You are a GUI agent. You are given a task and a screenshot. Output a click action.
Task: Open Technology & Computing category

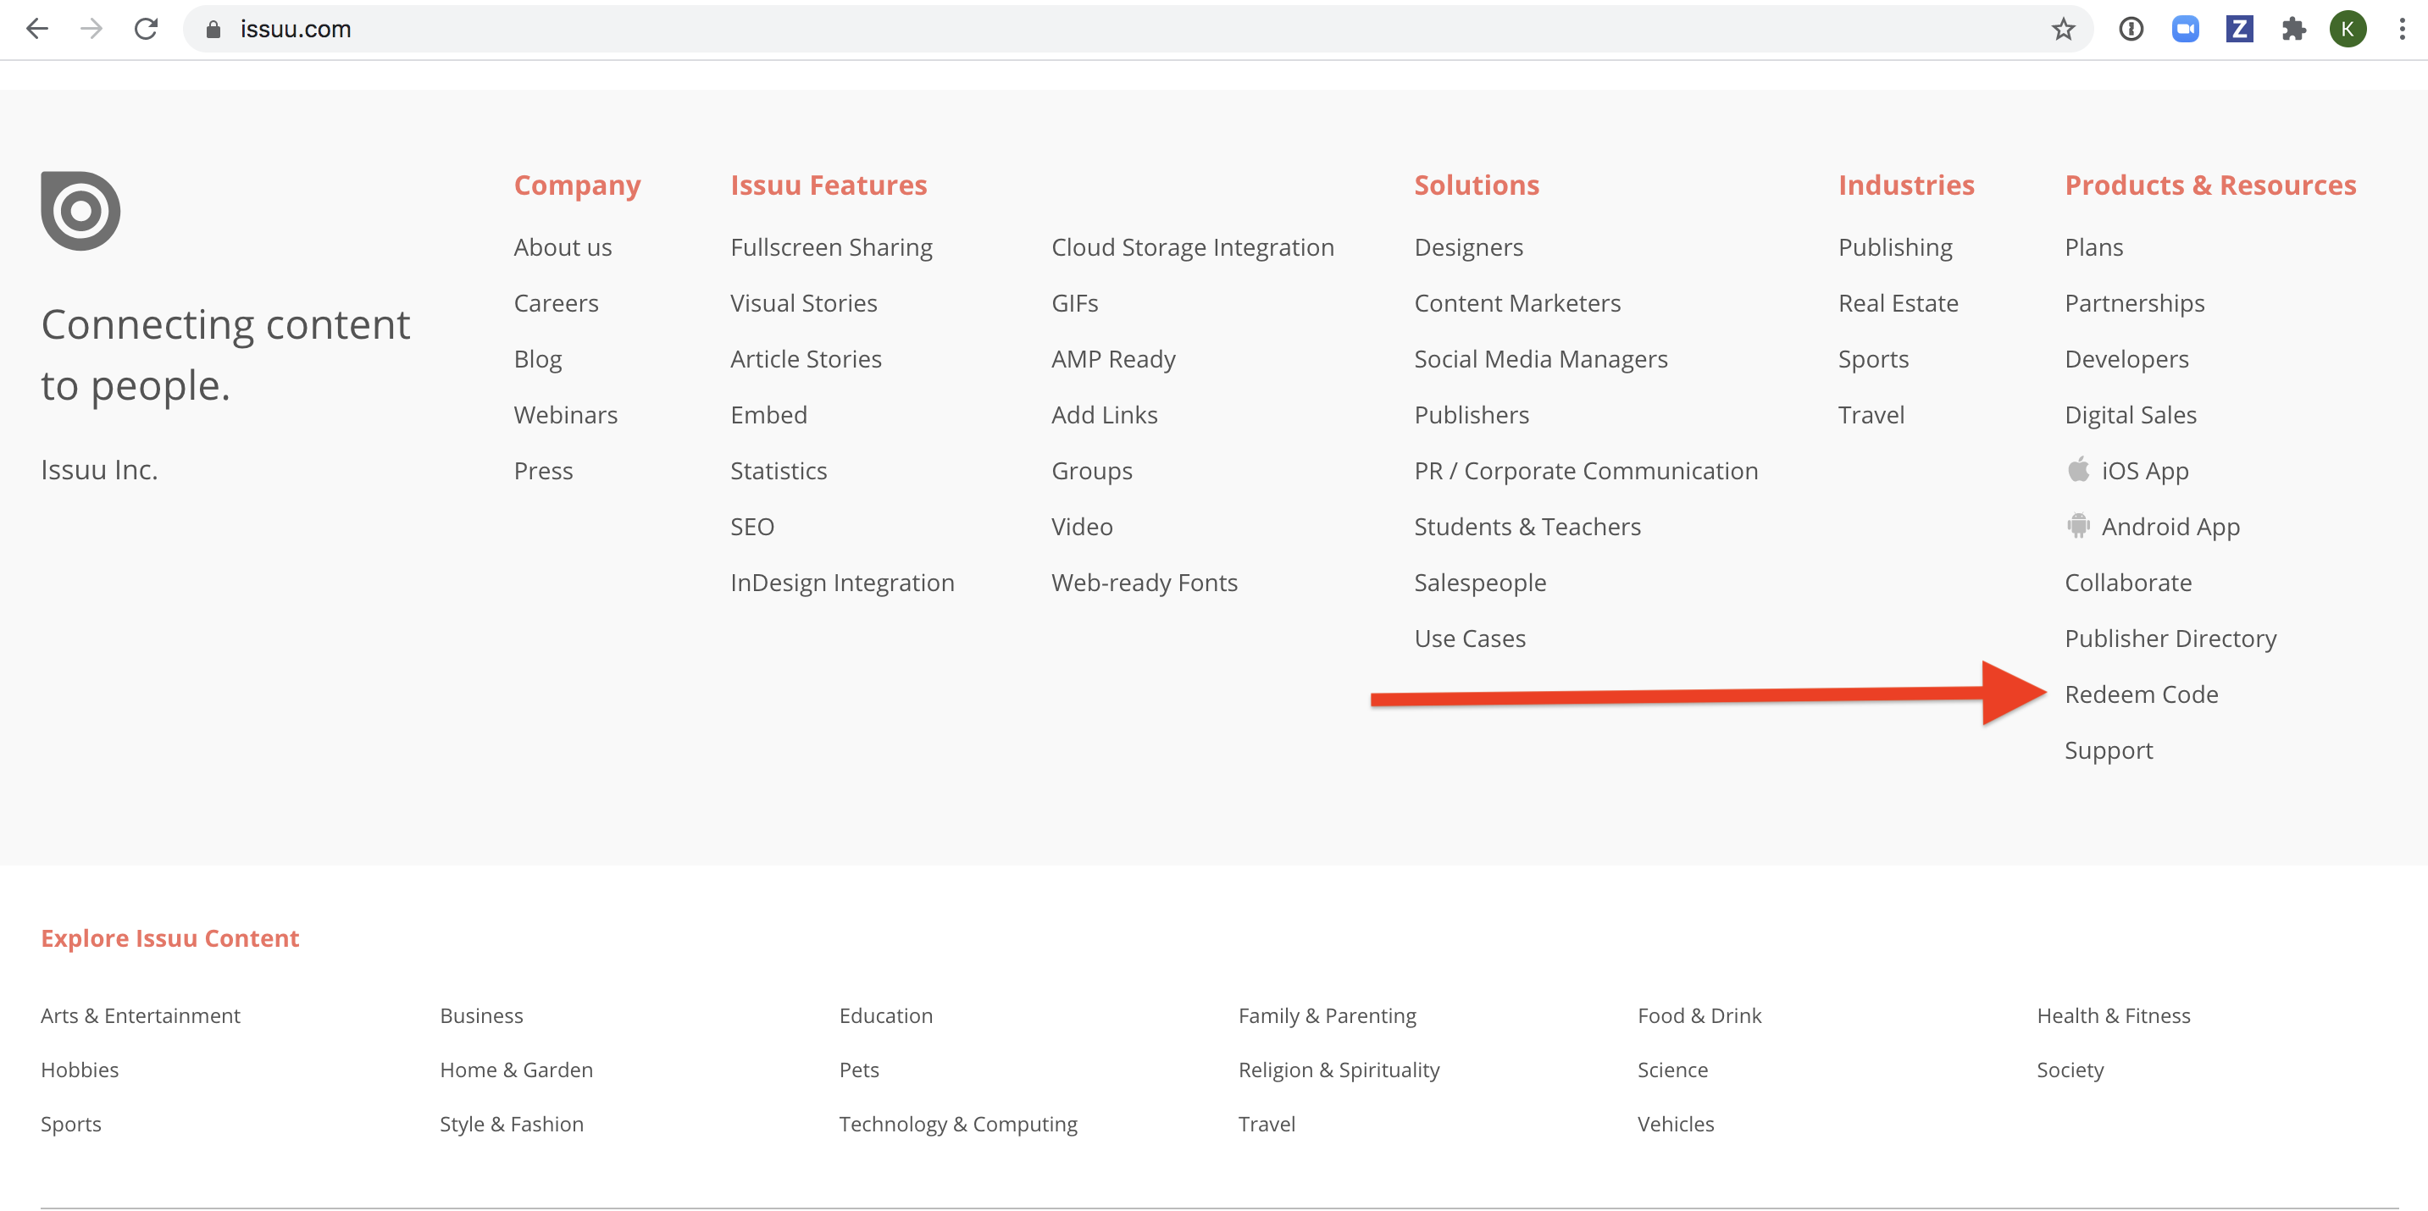point(958,1124)
